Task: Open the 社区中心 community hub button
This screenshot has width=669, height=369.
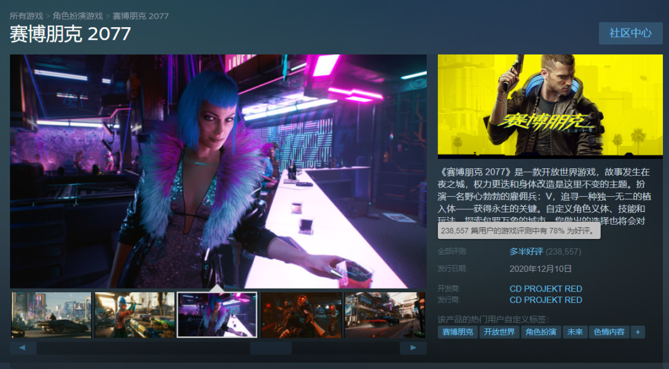Action: [631, 33]
